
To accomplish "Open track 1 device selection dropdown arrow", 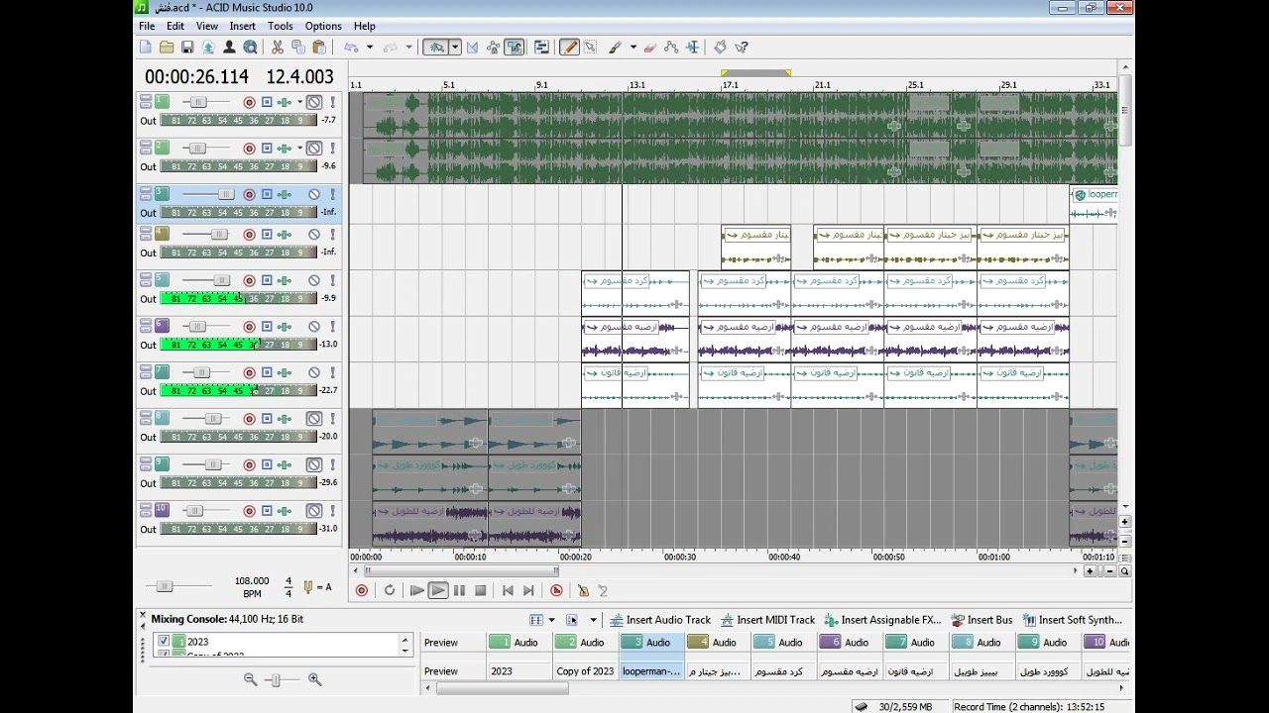I will tap(299, 102).
